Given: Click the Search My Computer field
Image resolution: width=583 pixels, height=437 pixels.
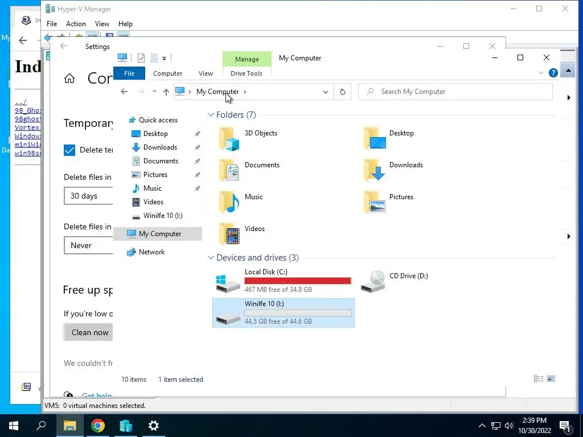Looking at the screenshot, I should pyautogui.click(x=455, y=92).
